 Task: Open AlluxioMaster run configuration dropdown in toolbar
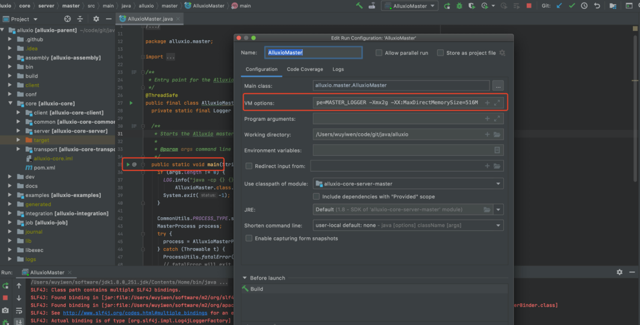click(x=410, y=6)
